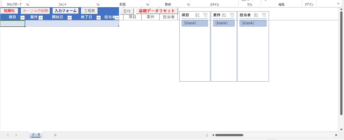Click the horizontal scrollbar right arrow
Screen dimensions: 344x140
[x=336, y=135]
